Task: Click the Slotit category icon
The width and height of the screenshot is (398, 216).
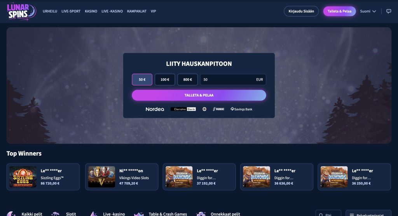Action: 55,214
